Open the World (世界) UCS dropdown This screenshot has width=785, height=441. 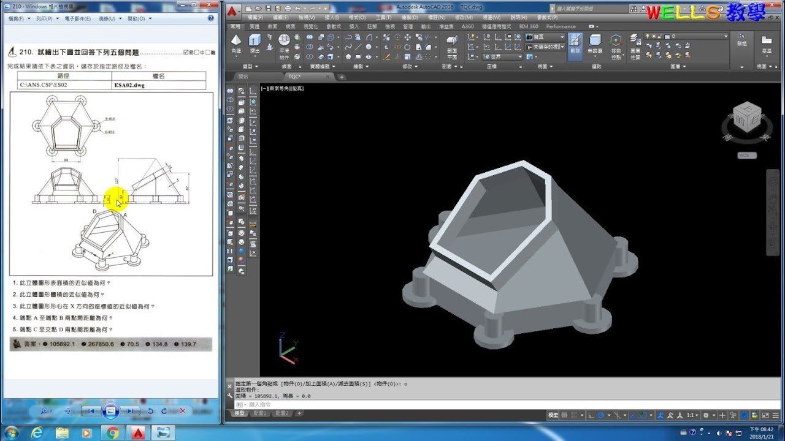coord(503,56)
